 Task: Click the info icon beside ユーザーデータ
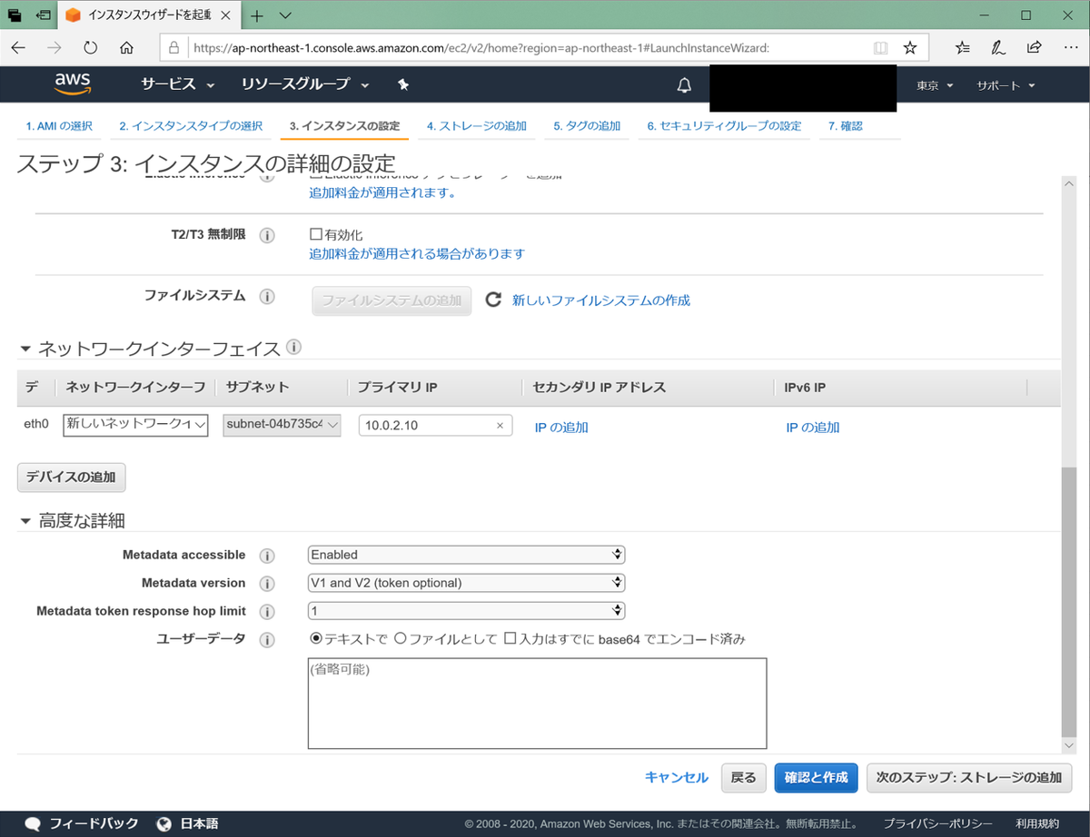point(267,638)
